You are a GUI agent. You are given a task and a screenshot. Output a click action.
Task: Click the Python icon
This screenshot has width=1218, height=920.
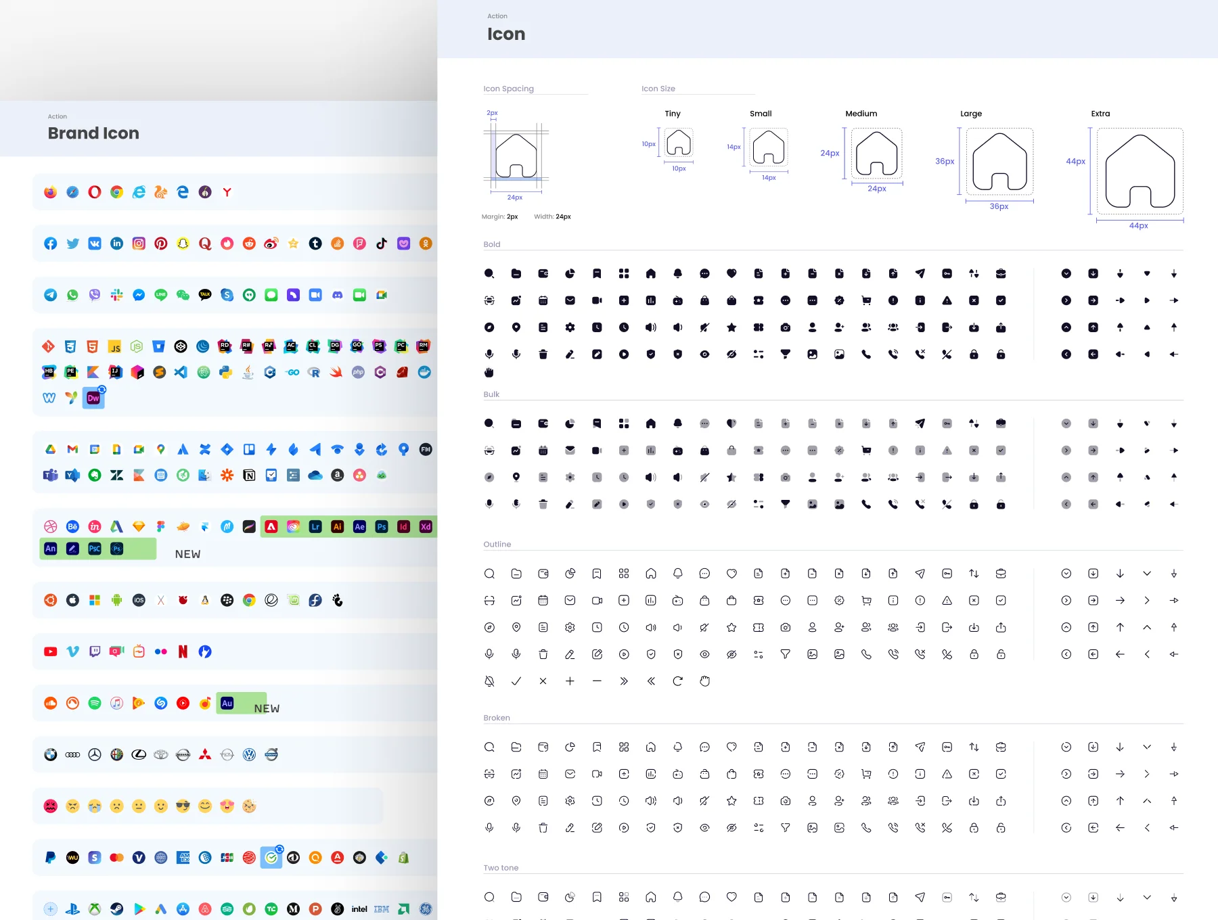(x=226, y=372)
